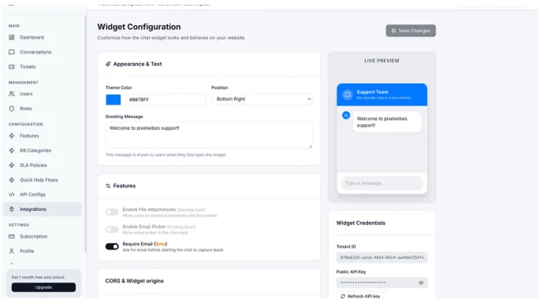Click the Upgrade button
The image size is (540, 303).
tap(43, 287)
